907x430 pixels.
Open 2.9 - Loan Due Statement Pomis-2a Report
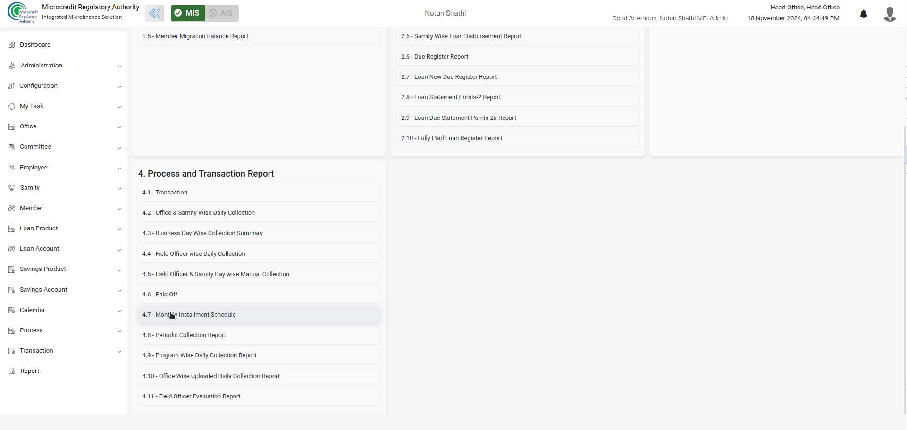click(518, 118)
